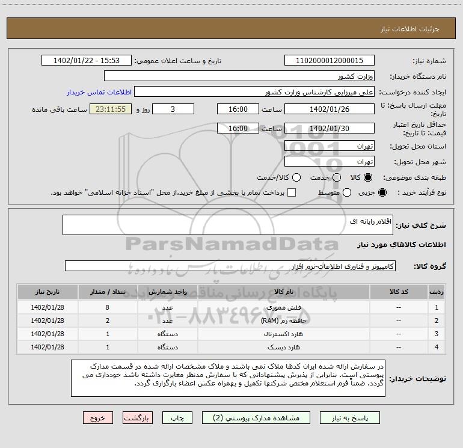The width and height of the screenshot is (463, 448).
Task: Click unit دستگاه in هارد اکسترنال row
Action: click(x=167, y=334)
